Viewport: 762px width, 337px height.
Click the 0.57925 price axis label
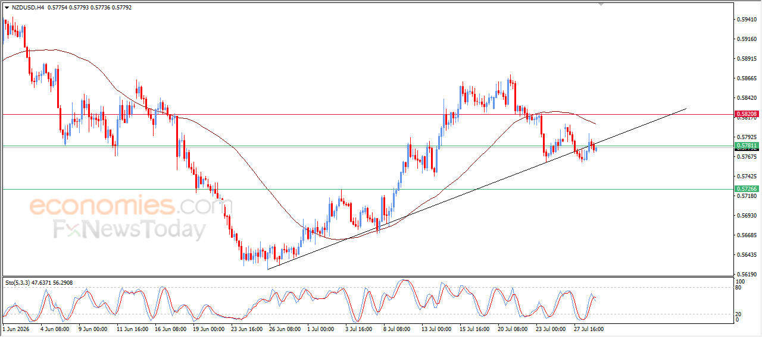(x=747, y=137)
